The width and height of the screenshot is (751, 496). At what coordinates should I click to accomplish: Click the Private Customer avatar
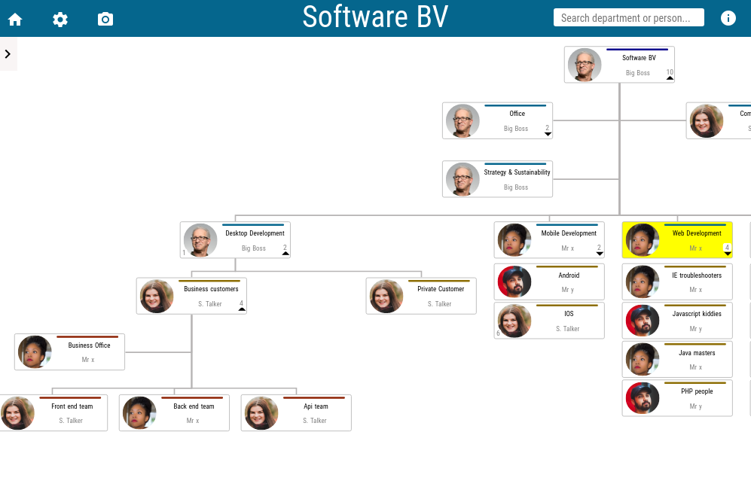tap(386, 297)
